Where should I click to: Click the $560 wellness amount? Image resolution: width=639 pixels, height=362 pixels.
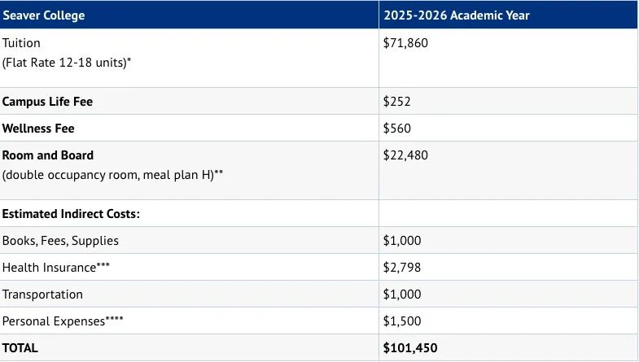click(396, 129)
